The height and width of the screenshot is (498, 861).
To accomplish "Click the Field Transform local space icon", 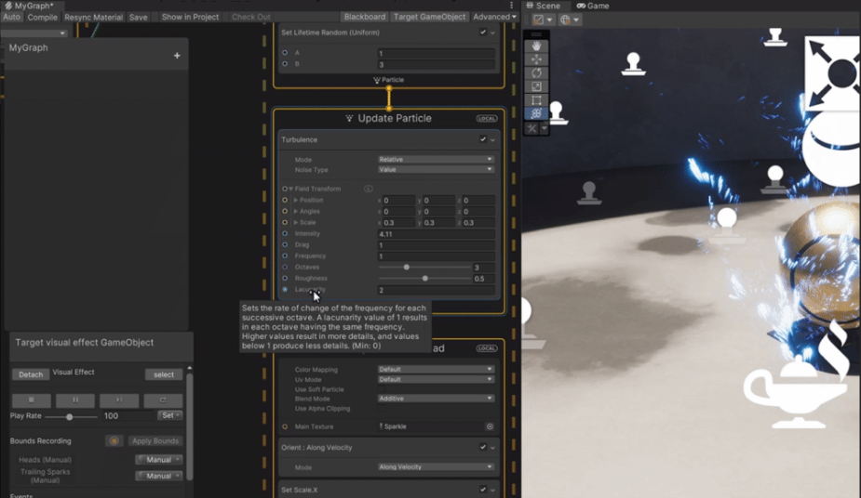I will 368,189.
